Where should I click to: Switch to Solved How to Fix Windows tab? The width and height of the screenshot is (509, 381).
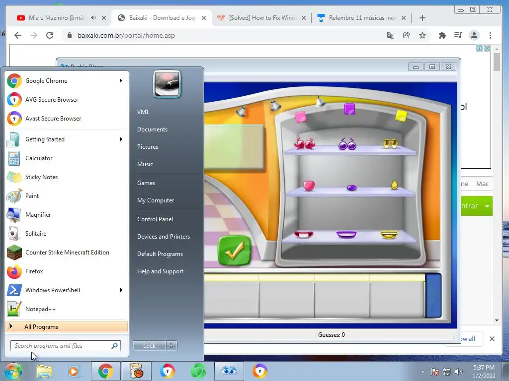[262, 18]
